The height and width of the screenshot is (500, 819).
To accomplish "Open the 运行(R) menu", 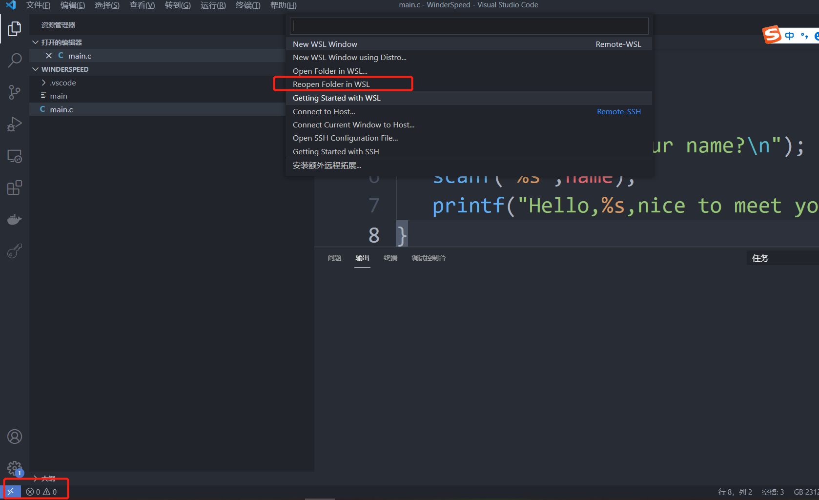I will coord(212,5).
